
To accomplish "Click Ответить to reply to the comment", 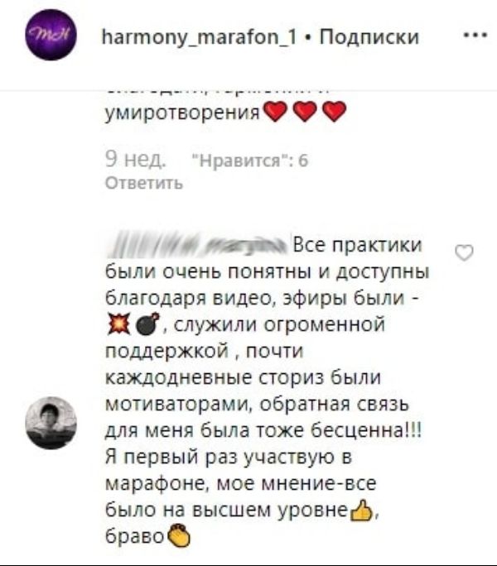I will click(x=144, y=183).
